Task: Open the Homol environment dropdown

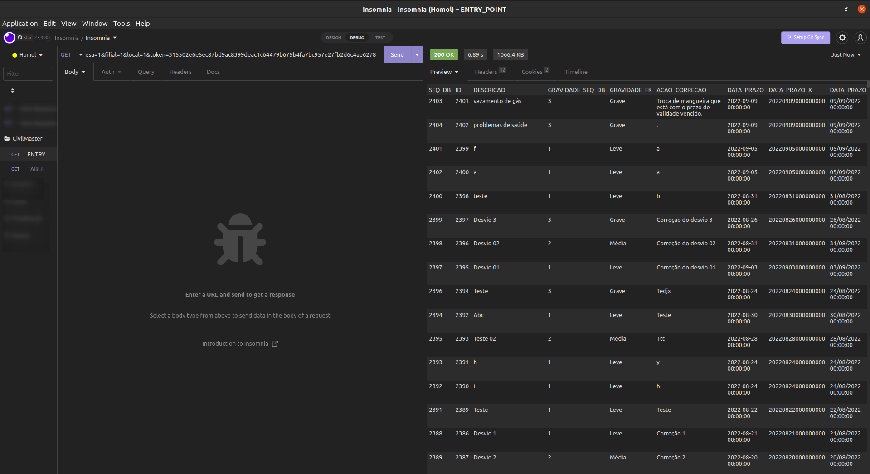Action: 28,55
